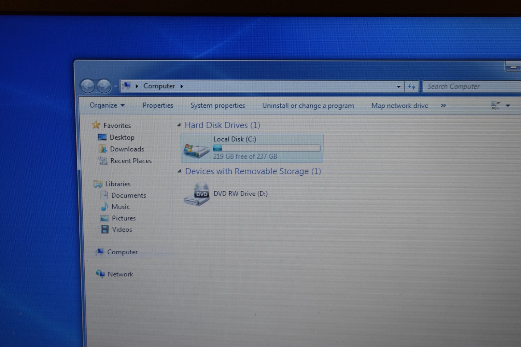The height and width of the screenshot is (347, 521).
Task: Select Network in the navigation pane
Action: point(120,274)
